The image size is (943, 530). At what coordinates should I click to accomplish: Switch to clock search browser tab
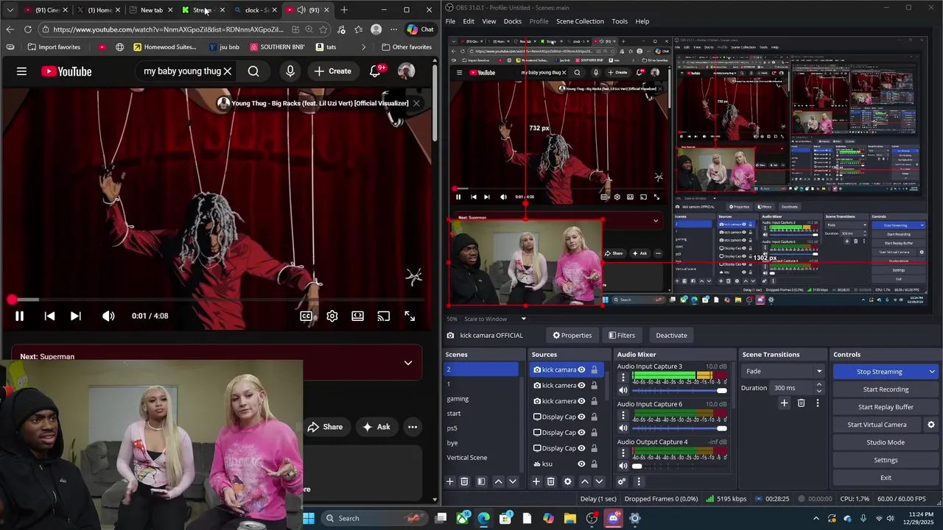point(256,10)
